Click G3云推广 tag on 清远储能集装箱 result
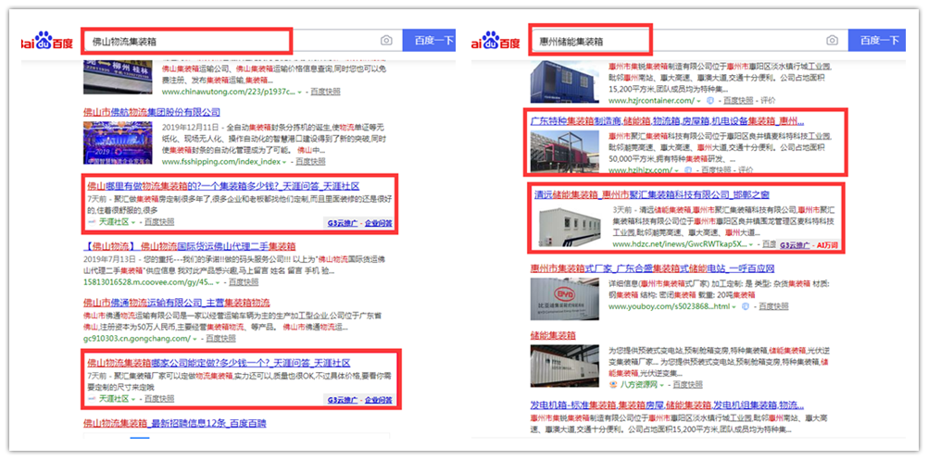Screen dimensions: 928x460 pyautogui.click(x=793, y=244)
